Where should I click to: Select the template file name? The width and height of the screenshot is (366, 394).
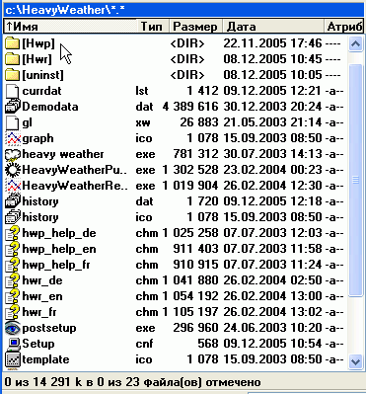[45, 359]
